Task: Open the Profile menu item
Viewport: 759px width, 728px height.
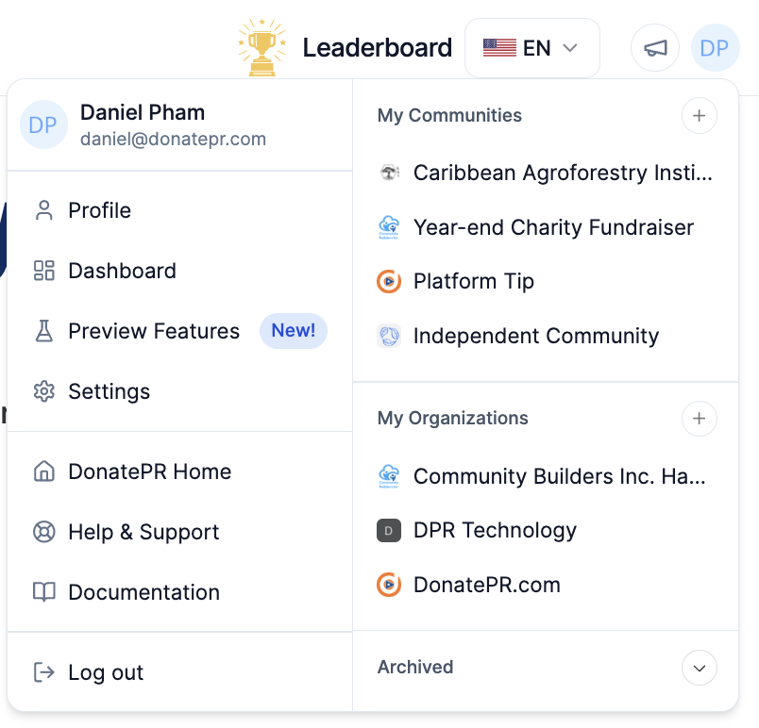Action: (99, 210)
